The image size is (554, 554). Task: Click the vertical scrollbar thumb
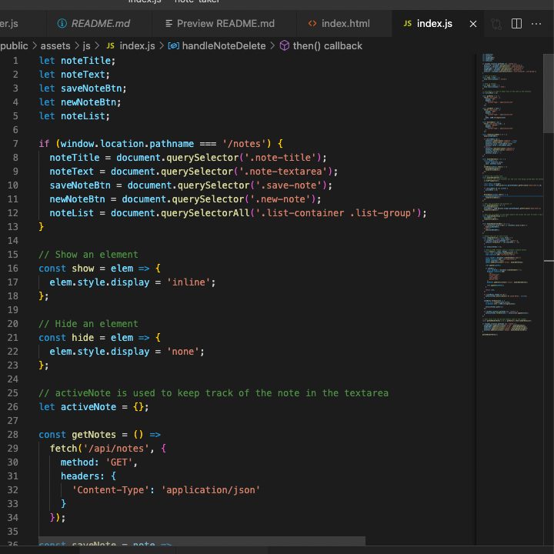point(549,94)
